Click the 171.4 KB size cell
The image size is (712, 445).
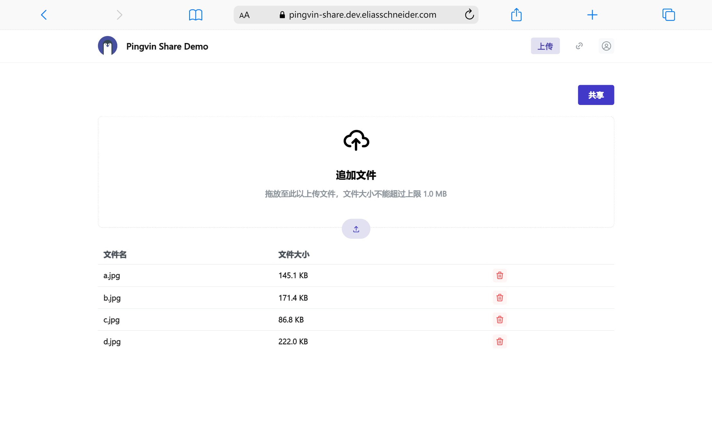coord(293,298)
